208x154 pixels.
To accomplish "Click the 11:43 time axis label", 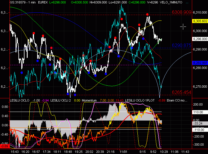I will [x=185, y=152].
